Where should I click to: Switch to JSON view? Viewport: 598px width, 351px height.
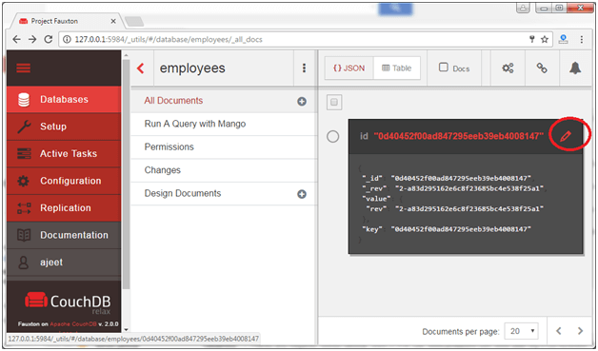pyautogui.click(x=349, y=68)
